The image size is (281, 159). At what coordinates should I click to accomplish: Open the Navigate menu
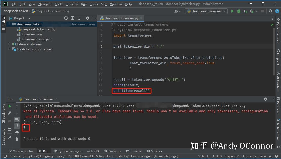[x=45, y=4]
